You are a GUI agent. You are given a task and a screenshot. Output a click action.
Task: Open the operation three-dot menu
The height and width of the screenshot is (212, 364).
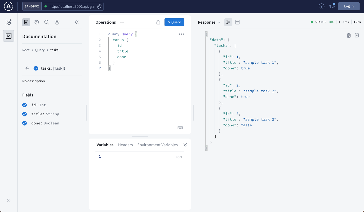[181, 34]
